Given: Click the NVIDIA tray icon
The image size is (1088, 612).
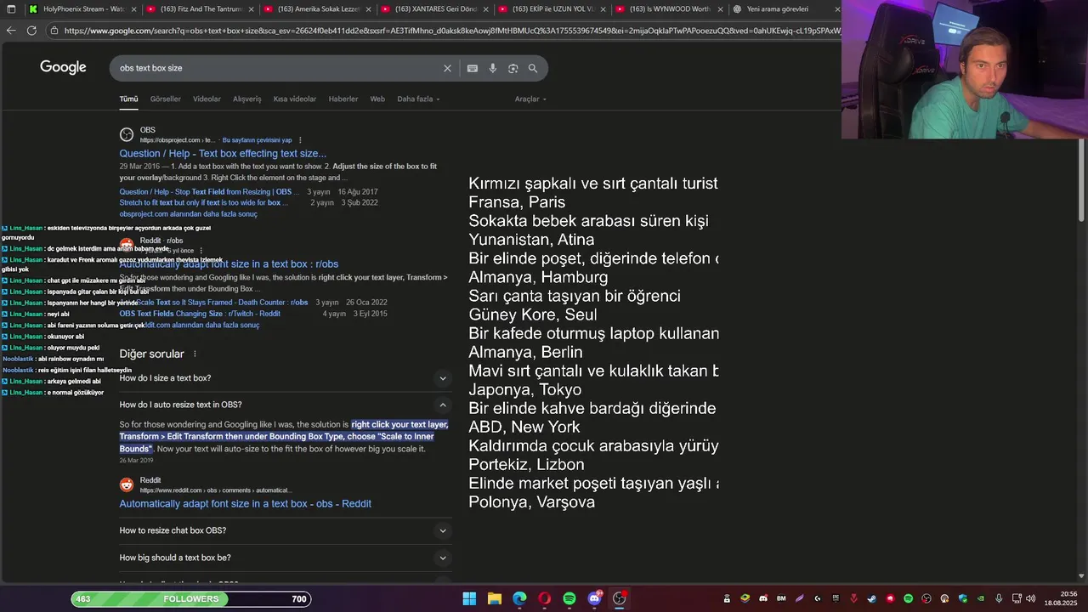Looking at the screenshot, I should [x=980, y=598].
